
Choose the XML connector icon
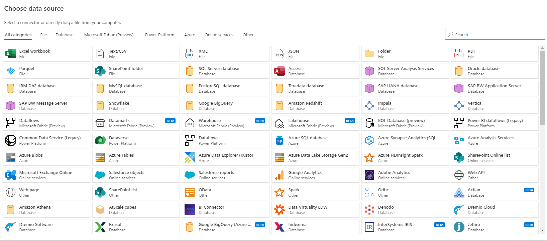tap(190, 54)
